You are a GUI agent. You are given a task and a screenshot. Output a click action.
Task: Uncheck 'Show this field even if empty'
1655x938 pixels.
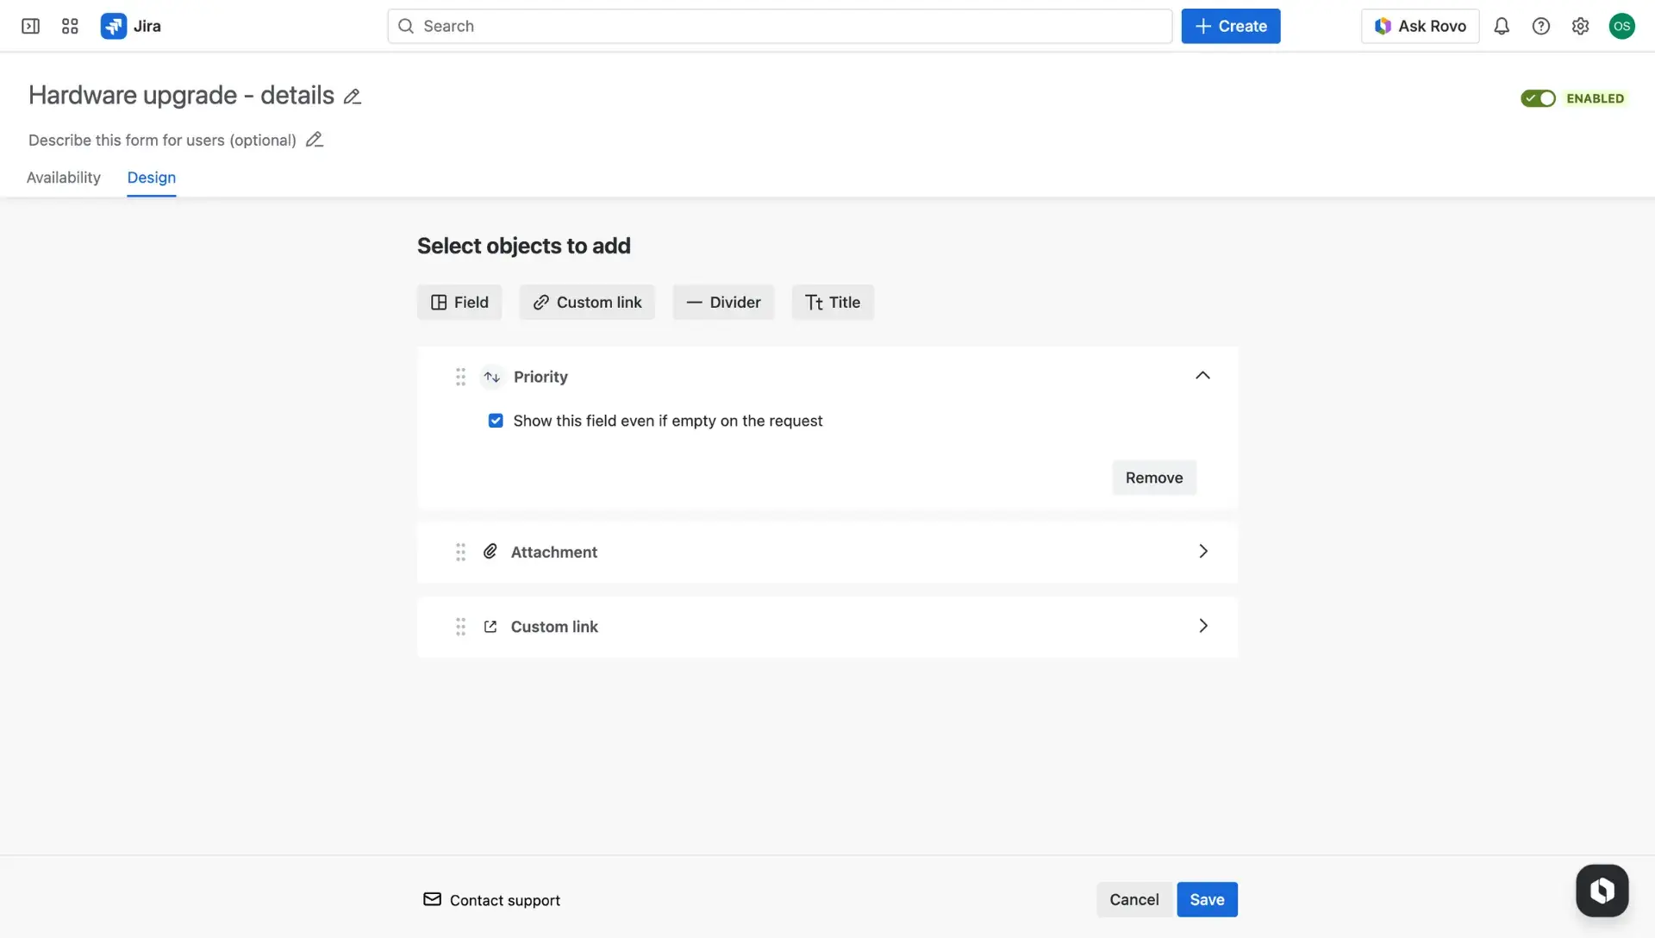click(x=496, y=421)
